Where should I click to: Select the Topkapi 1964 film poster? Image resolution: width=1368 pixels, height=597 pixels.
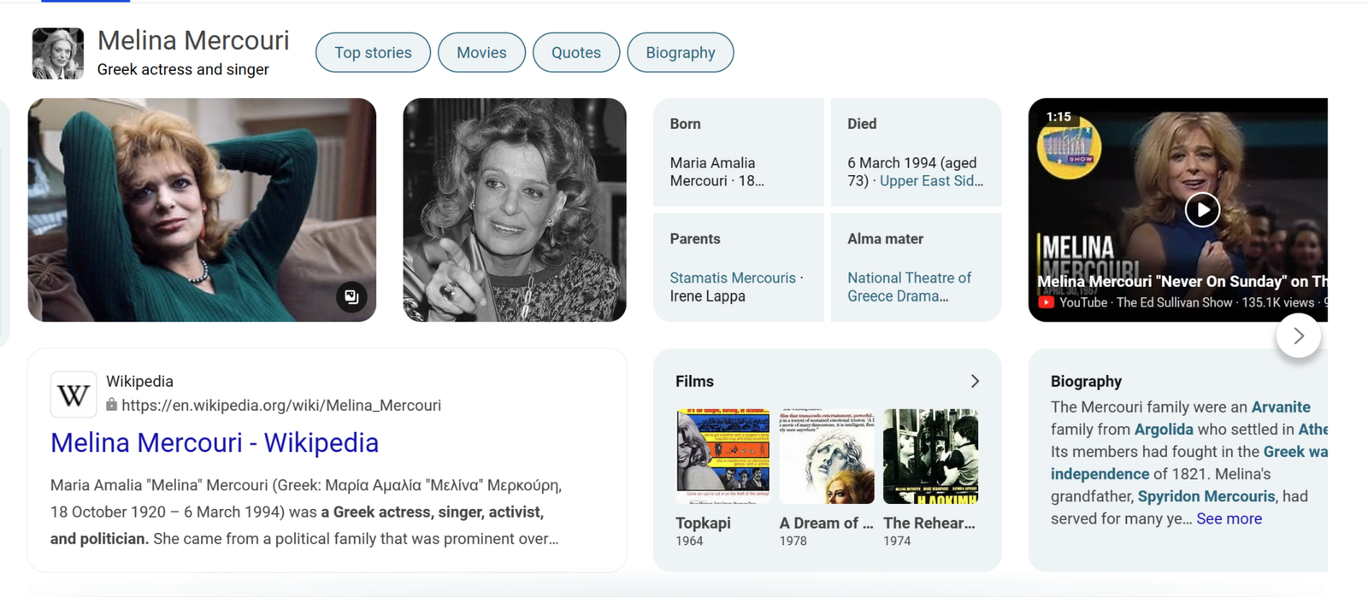(723, 455)
